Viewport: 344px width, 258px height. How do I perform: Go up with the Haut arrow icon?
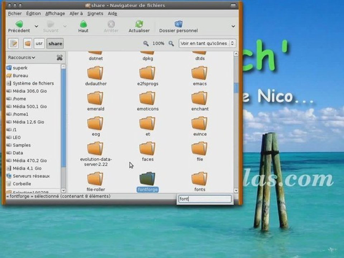pos(83,24)
